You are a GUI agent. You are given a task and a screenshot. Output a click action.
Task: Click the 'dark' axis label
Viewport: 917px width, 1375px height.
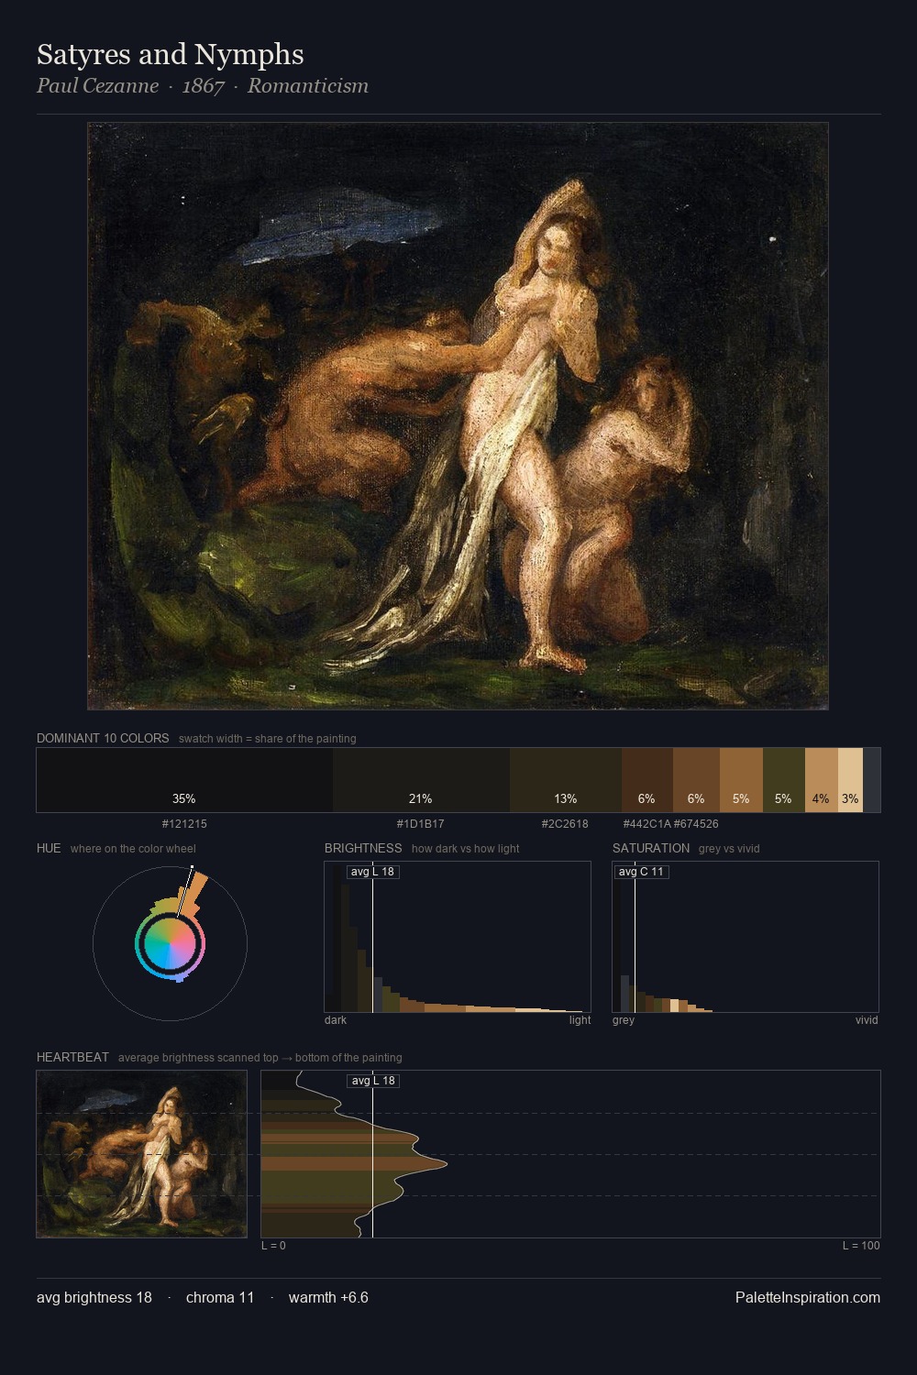coord(336,1020)
